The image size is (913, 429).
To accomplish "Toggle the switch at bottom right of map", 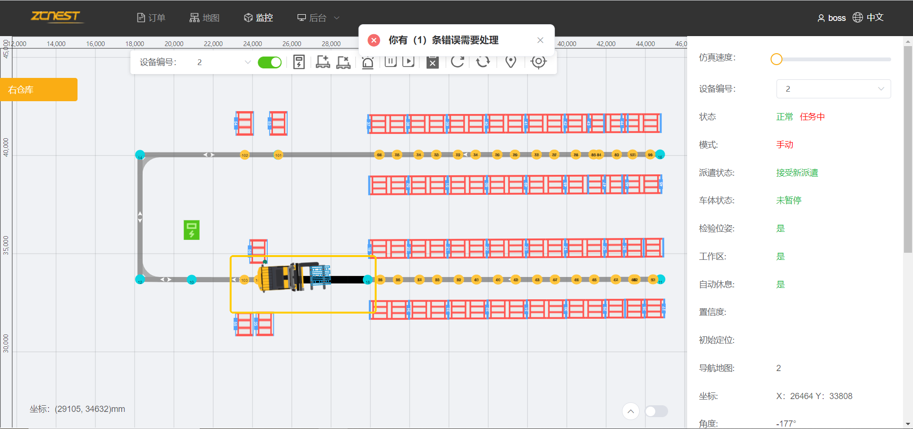I will point(656,411).
